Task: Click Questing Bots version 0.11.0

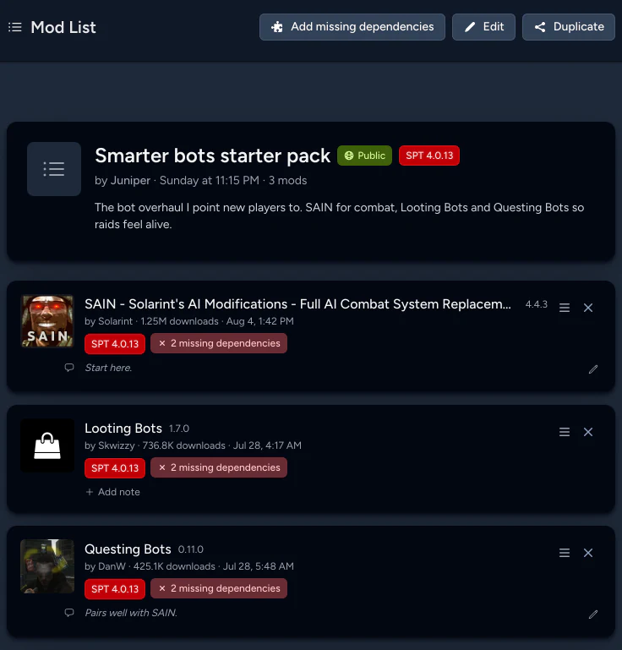Action: [x=191, y=549]
